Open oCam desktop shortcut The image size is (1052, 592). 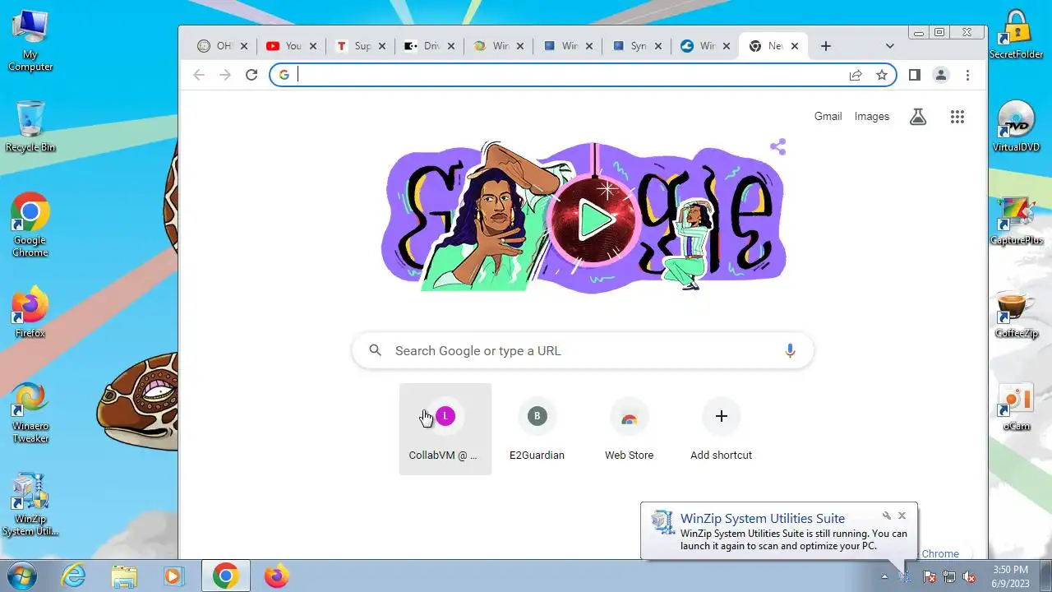point(1017,406)
